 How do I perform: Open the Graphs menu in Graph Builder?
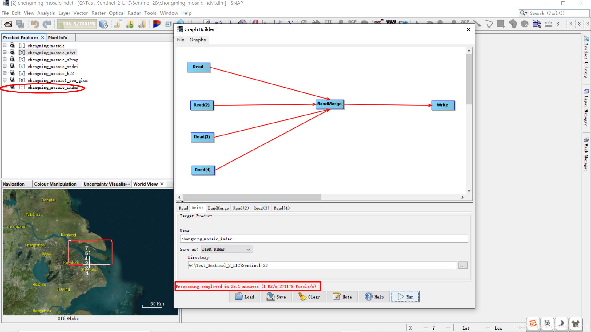coord(198,39)
